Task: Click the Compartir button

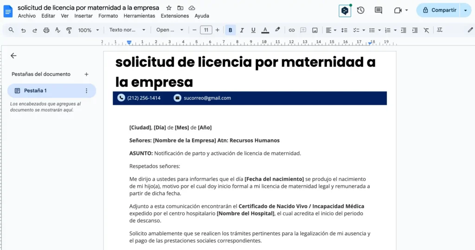Action: pyautogui.click(x=438, y=10)
